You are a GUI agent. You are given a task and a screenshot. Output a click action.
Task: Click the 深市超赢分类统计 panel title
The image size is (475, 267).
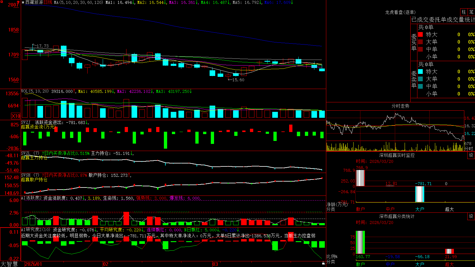397,216
